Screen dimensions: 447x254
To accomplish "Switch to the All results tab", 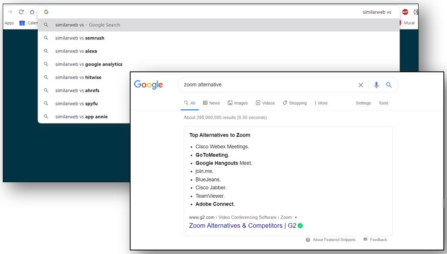I will pos(189,103).
